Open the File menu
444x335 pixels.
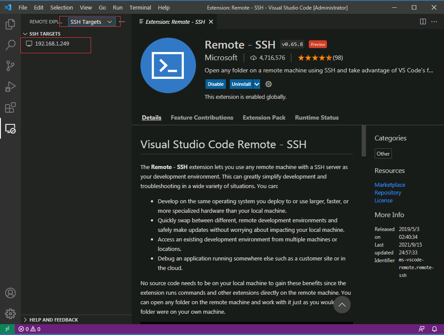point(23,8)
